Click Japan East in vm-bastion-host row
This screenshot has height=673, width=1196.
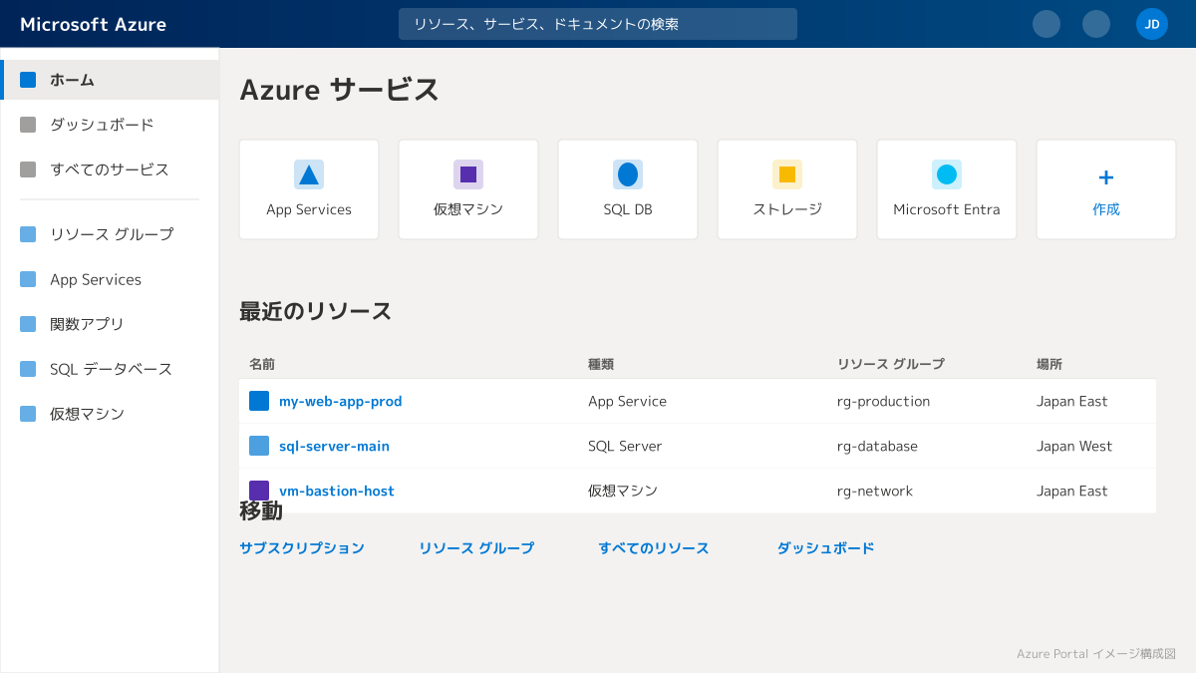click(x=1072, y=491)
